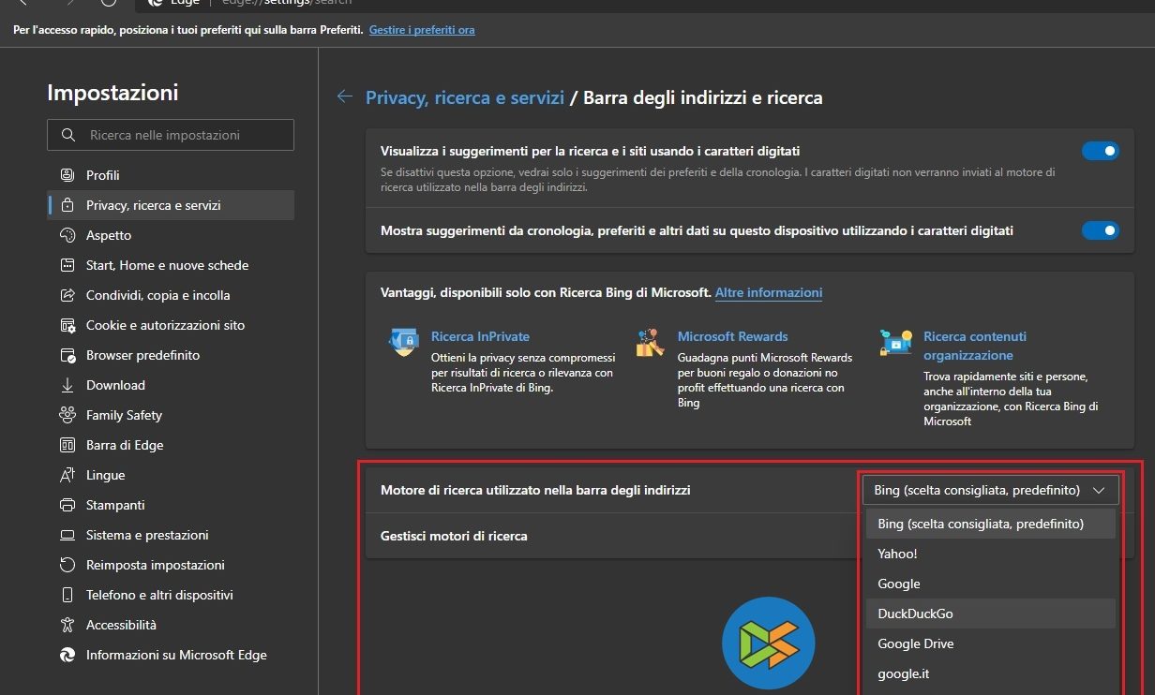Choose Yahoo! in the dropdown list

[897, 554]
